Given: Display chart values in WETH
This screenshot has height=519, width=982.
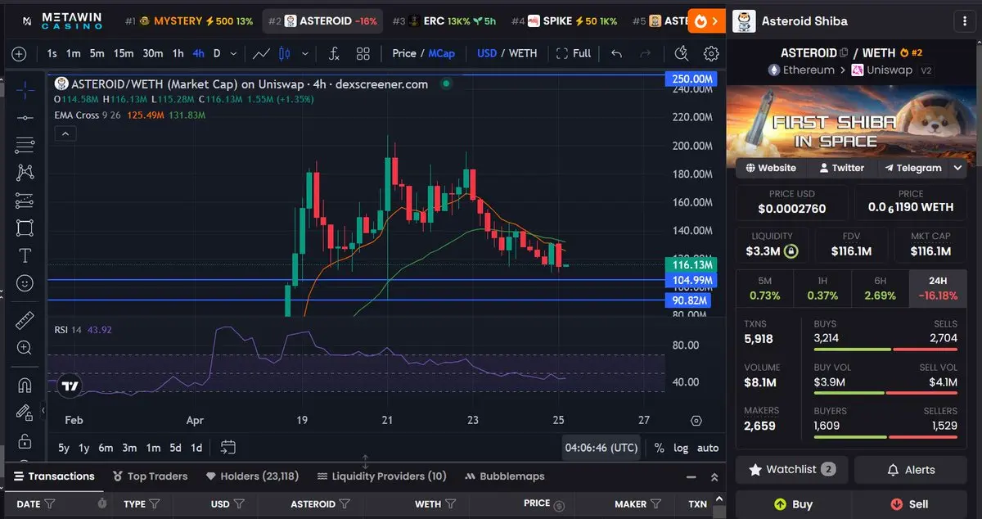Looking at the screenshot, I should tap(523, 53).
